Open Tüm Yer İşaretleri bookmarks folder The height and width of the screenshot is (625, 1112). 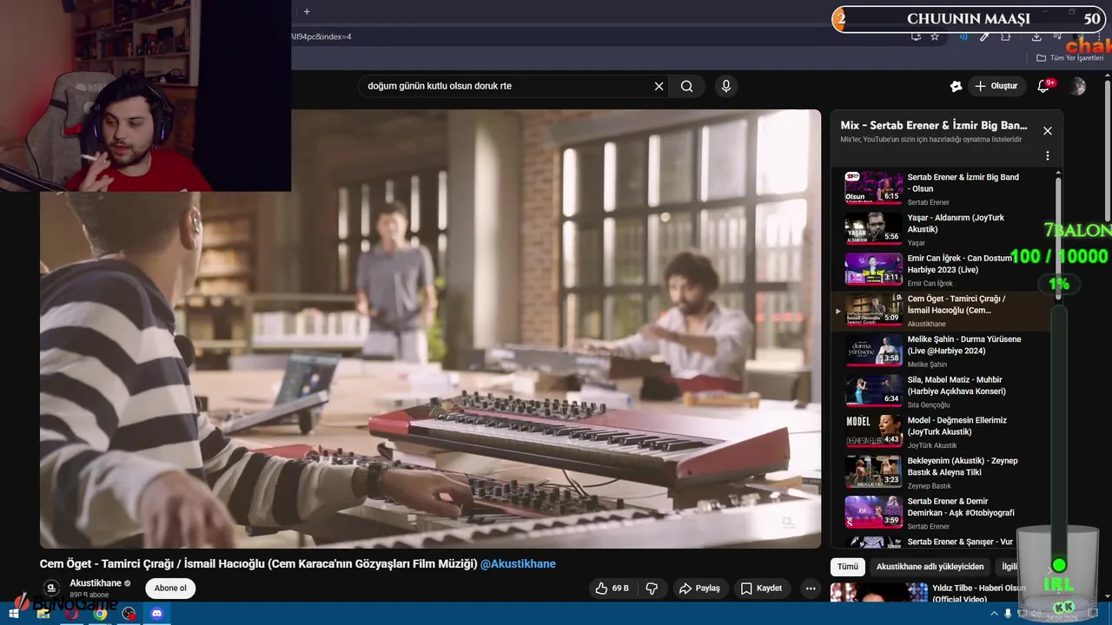(x=1070, y=58)
